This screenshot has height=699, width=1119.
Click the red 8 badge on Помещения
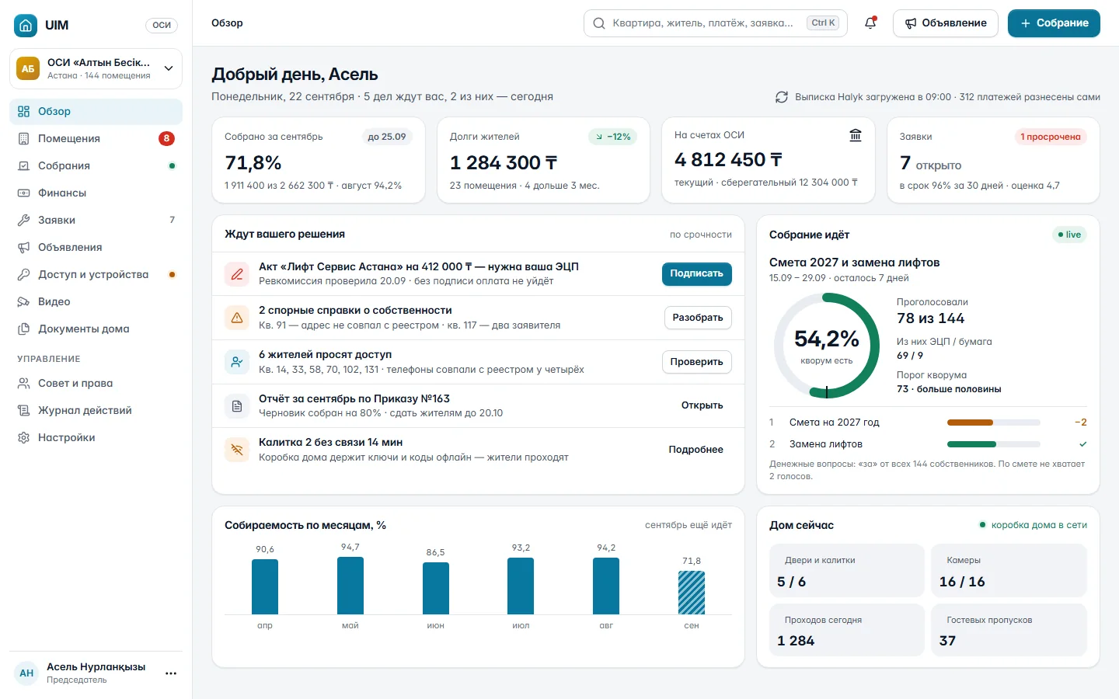click(x=166, y=138)
